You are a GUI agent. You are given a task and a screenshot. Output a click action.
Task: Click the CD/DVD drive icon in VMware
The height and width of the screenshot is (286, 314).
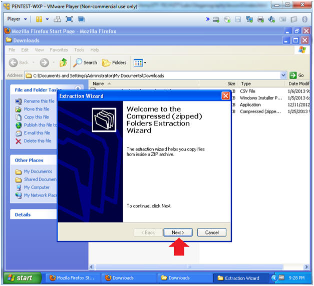[x=227, y=19]
